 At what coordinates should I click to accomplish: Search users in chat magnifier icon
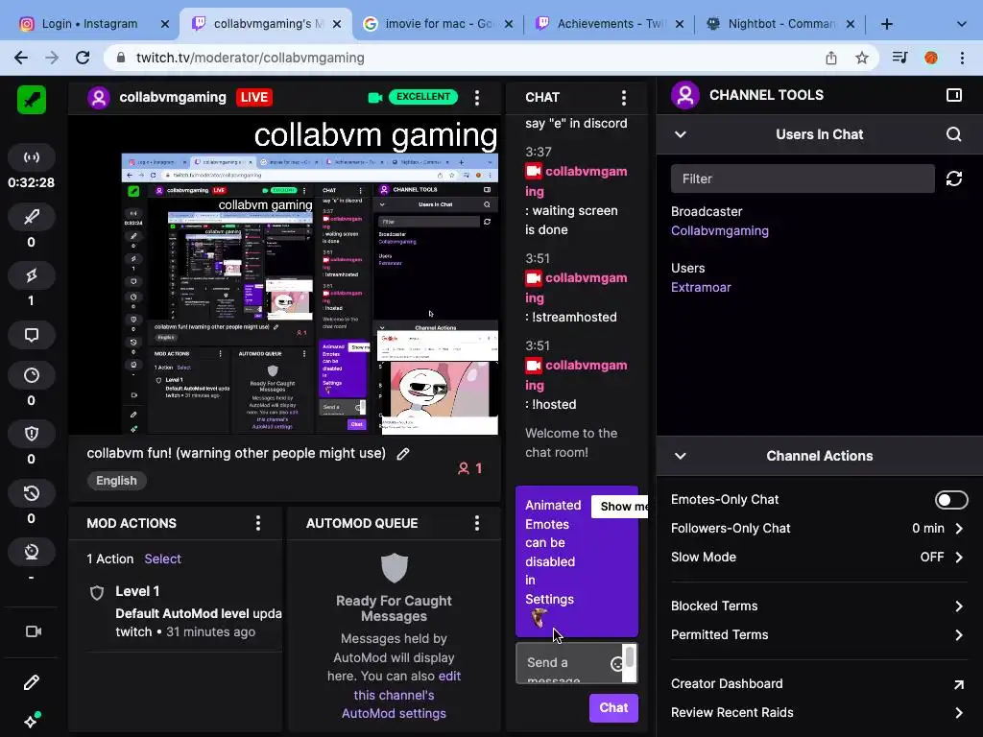pos(953,134)
